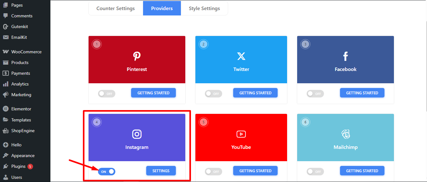Click the Plugins update badge showing 5
Screen dimensions: 427x182
30,166
